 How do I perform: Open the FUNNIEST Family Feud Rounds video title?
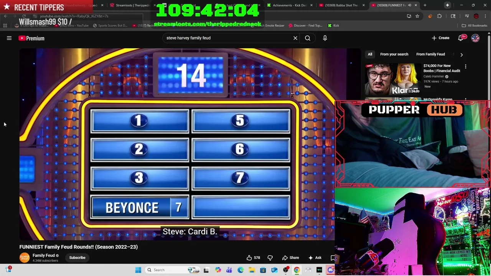[x=79, y=247]
